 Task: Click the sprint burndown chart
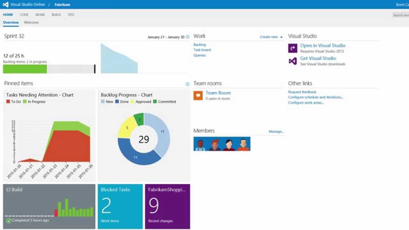119,58
